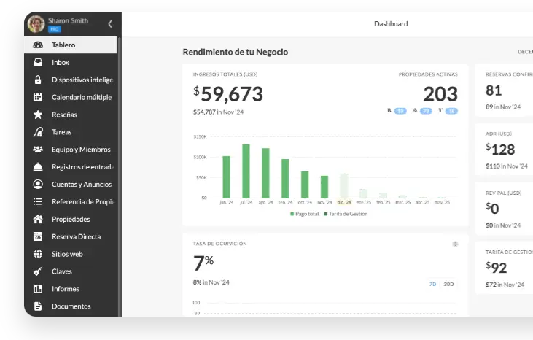
Task: Open the Inbox tray icon
Action: 38,63
